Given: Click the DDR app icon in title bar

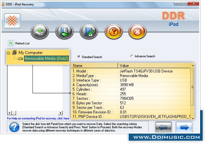Looking at the screenshot, I should 3,4.
